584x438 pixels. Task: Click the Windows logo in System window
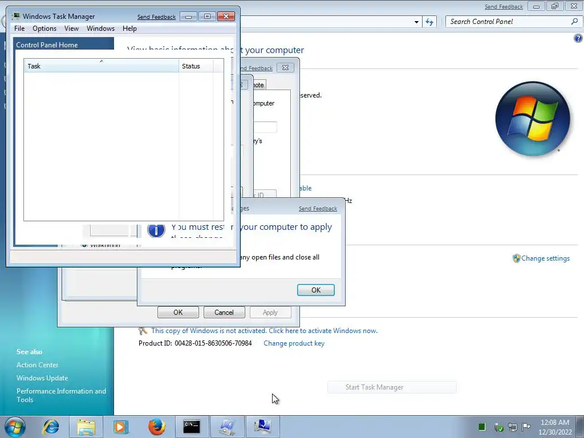point(532,119)
